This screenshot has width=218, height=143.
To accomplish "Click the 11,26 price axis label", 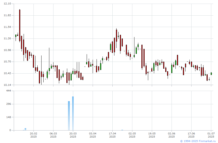I will [x=7, y=38].
